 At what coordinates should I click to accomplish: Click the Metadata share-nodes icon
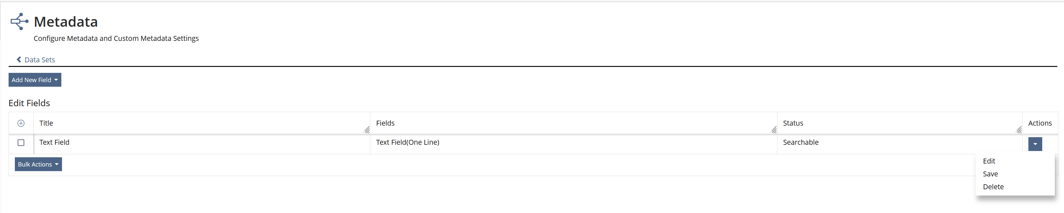pos(19,21)
